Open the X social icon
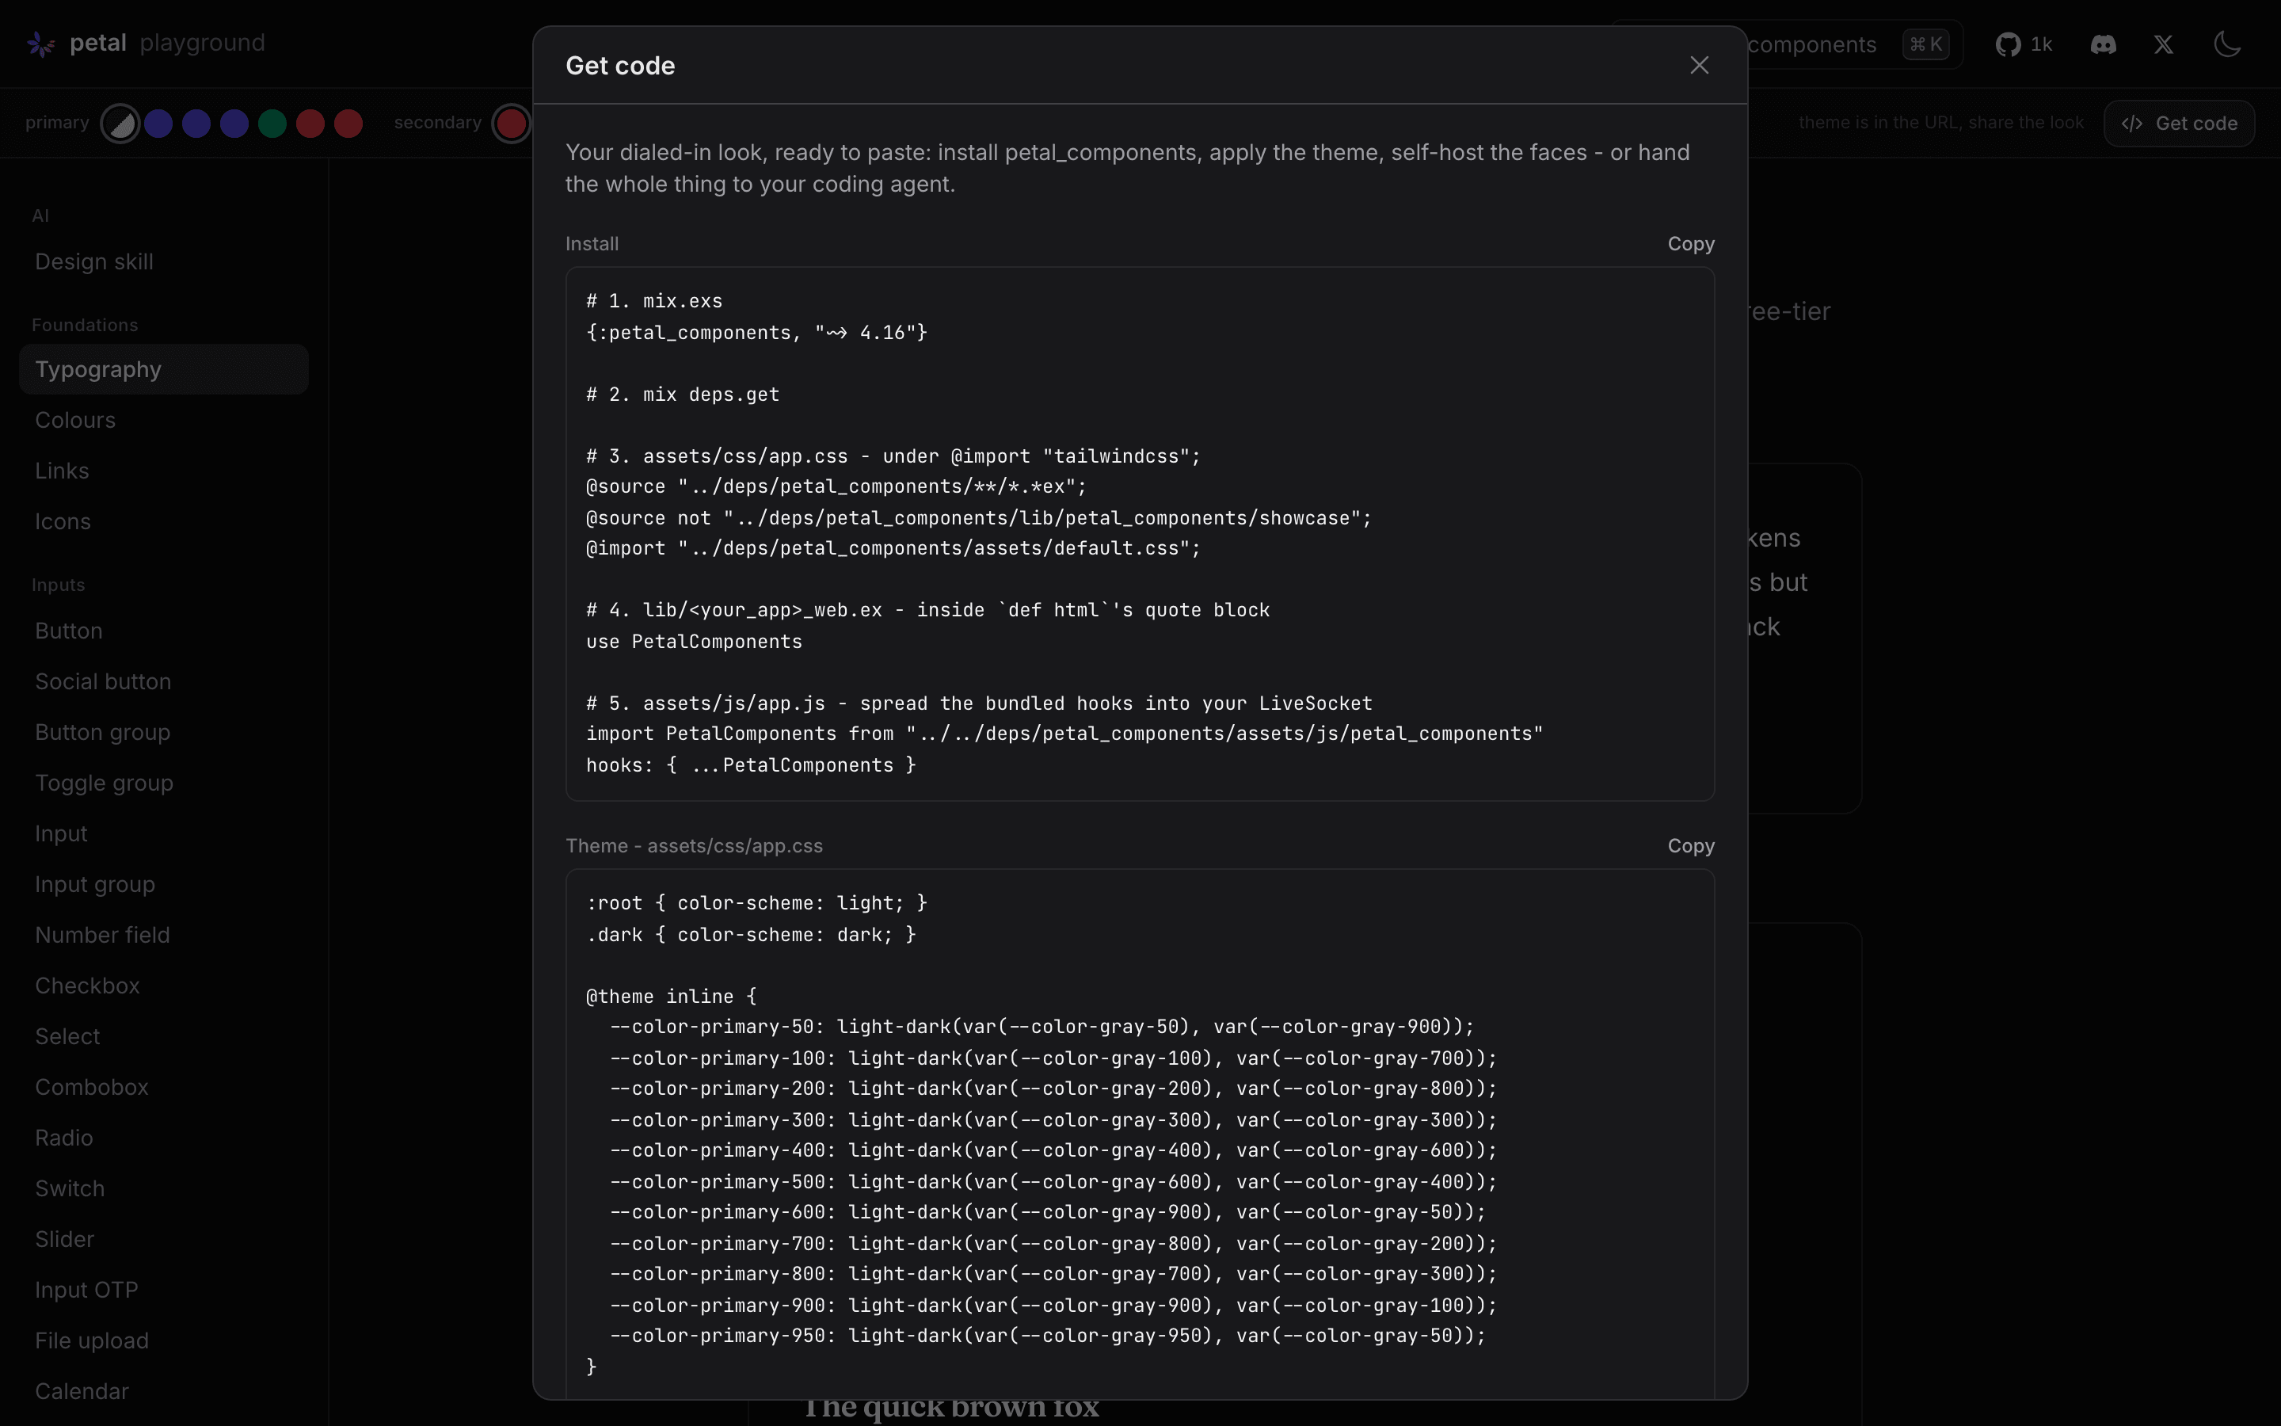The height and width of the screenshot is (1426, 2281). (x=2163, y=44)
